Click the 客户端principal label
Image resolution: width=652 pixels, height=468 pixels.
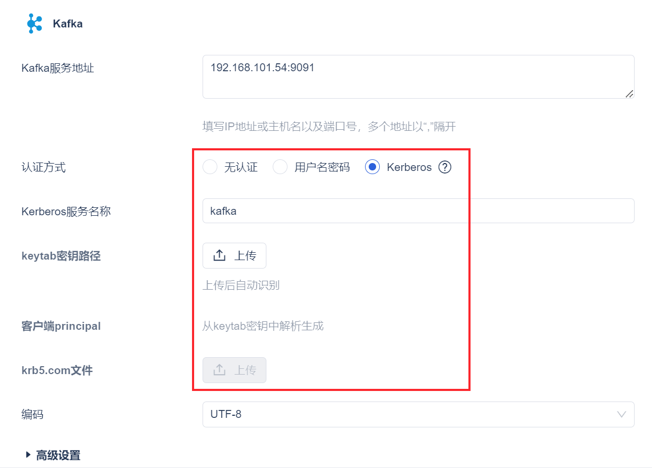pyautogui.click(x=61, y=326)
